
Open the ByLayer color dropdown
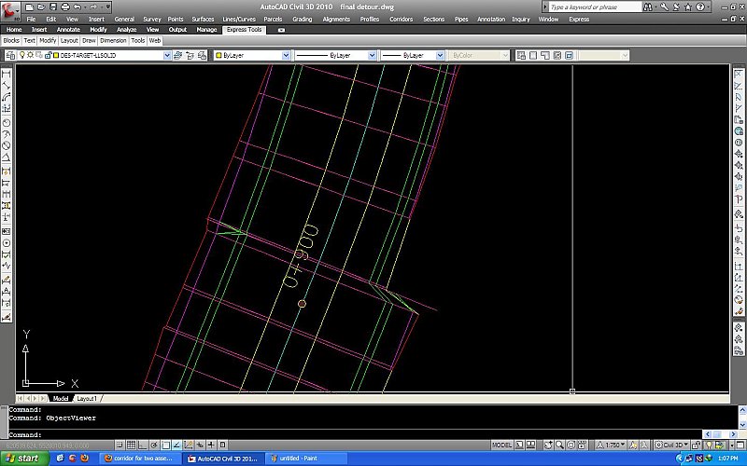(285, 56)
